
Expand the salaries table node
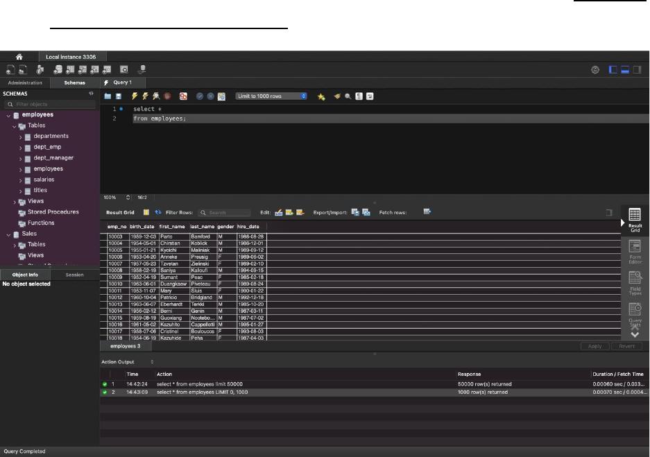pyautogui.click(x=20, y=180)
